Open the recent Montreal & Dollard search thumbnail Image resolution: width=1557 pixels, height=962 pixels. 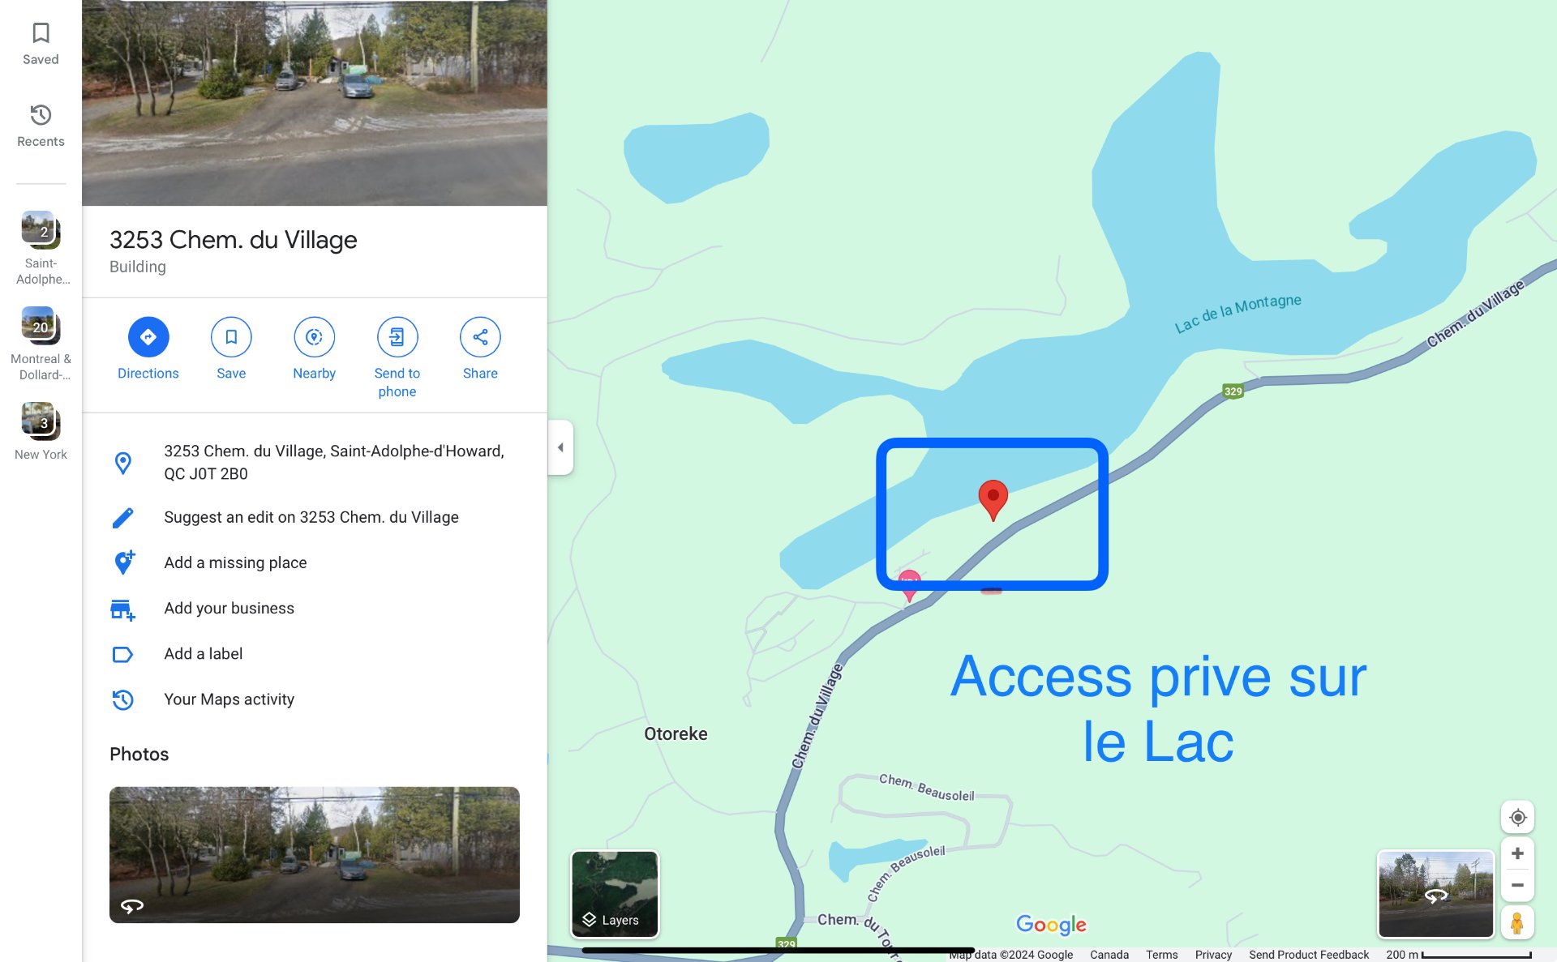click(x=41, y=326)
